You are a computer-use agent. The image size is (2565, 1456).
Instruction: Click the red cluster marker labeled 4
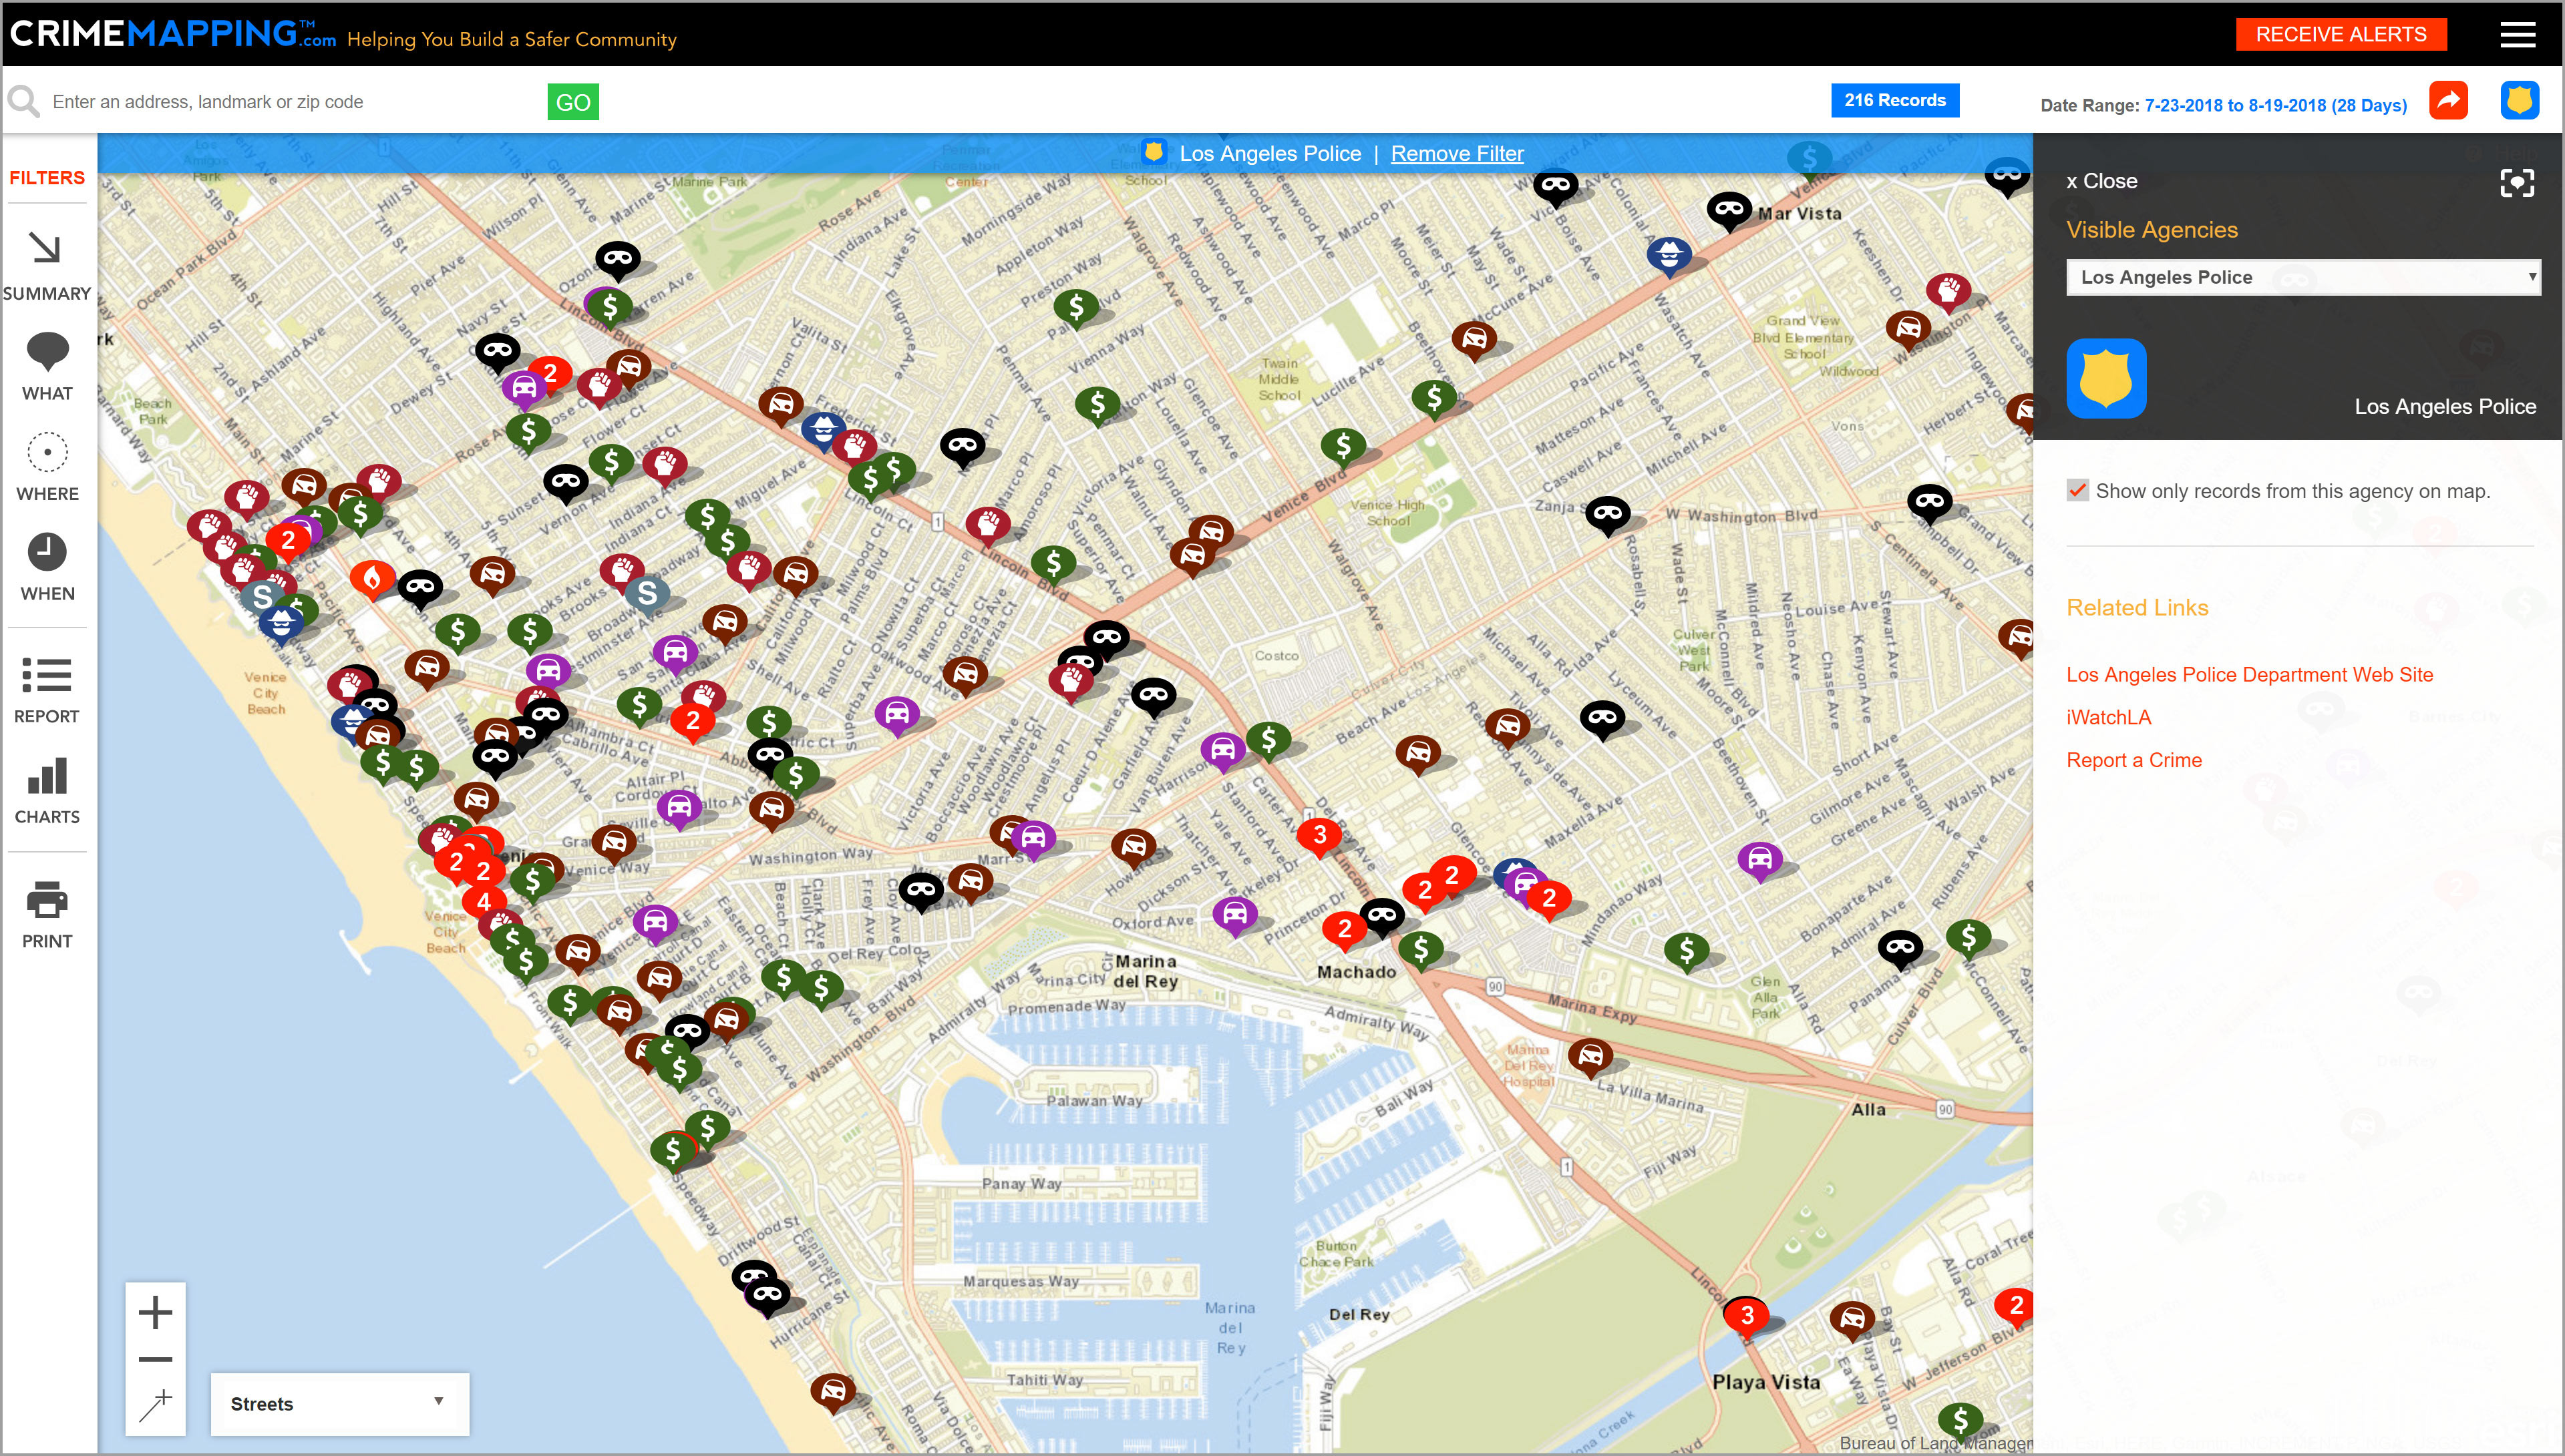[483, 902]
